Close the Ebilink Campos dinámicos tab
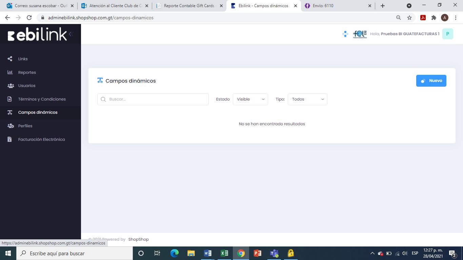 295,6
